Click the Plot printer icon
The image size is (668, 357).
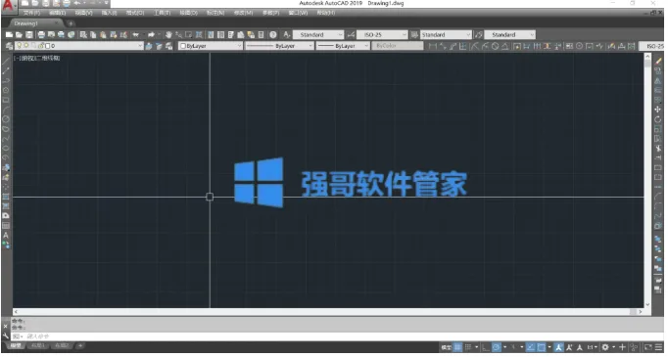41,35
